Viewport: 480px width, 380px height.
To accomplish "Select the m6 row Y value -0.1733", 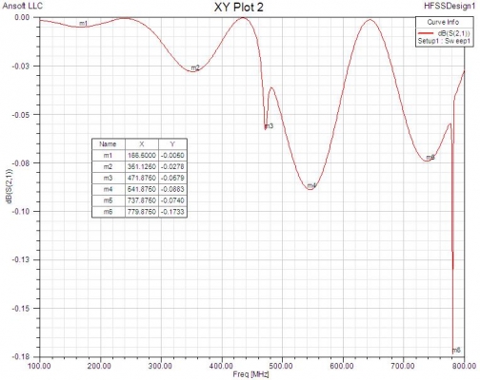I will (x=172, y=212).
